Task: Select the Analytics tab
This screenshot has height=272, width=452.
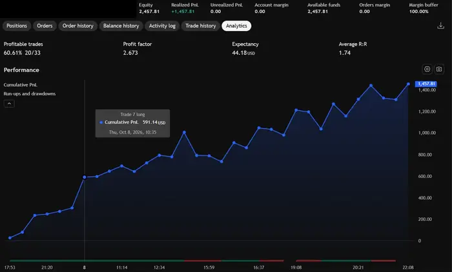Action: click(236, 26)
